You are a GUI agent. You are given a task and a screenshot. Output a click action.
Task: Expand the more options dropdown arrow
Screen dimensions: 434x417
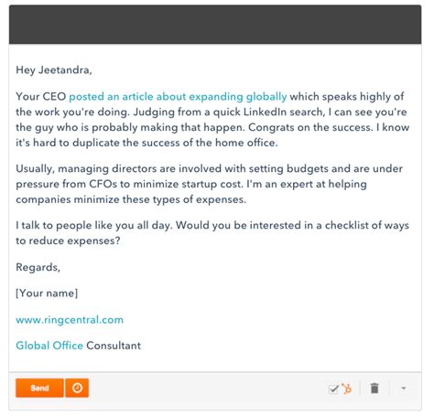pos(404,389)
